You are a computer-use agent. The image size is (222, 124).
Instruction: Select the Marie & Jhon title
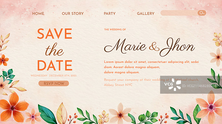tap(150, 47)
